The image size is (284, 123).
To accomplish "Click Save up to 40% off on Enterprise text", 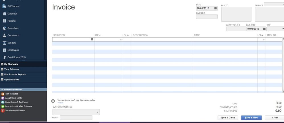I will click(x=19, y=106).
